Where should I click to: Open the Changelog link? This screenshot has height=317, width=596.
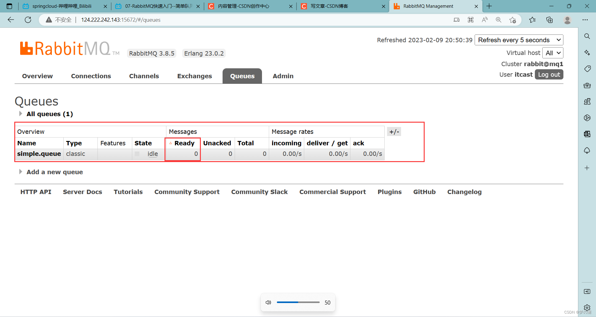click(x=464, y=192)
